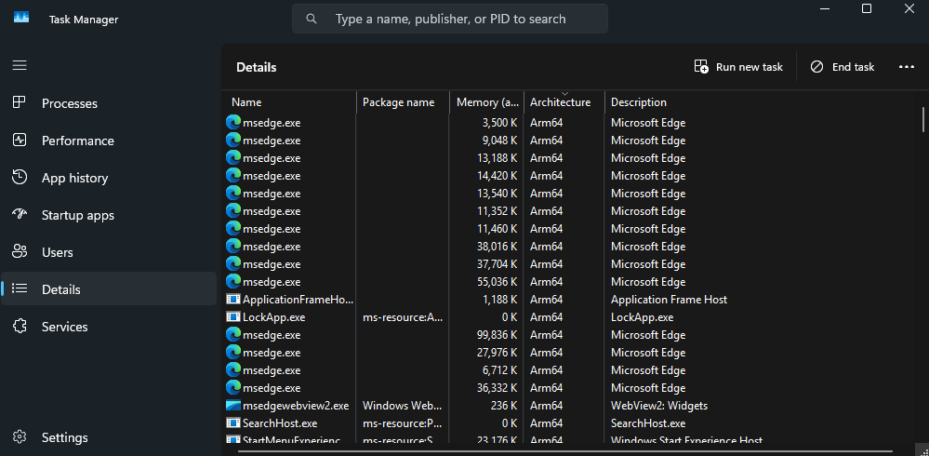Click the Performance sidebar icon

click(20, 140)
